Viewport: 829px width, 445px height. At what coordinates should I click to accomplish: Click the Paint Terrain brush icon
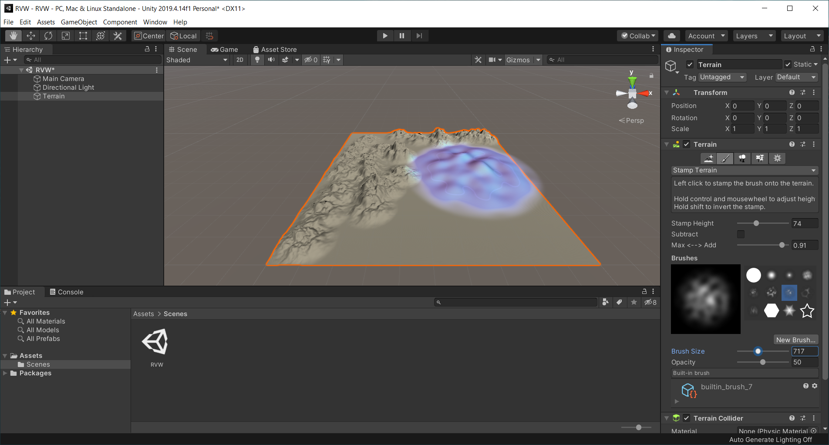click(725, 158)
